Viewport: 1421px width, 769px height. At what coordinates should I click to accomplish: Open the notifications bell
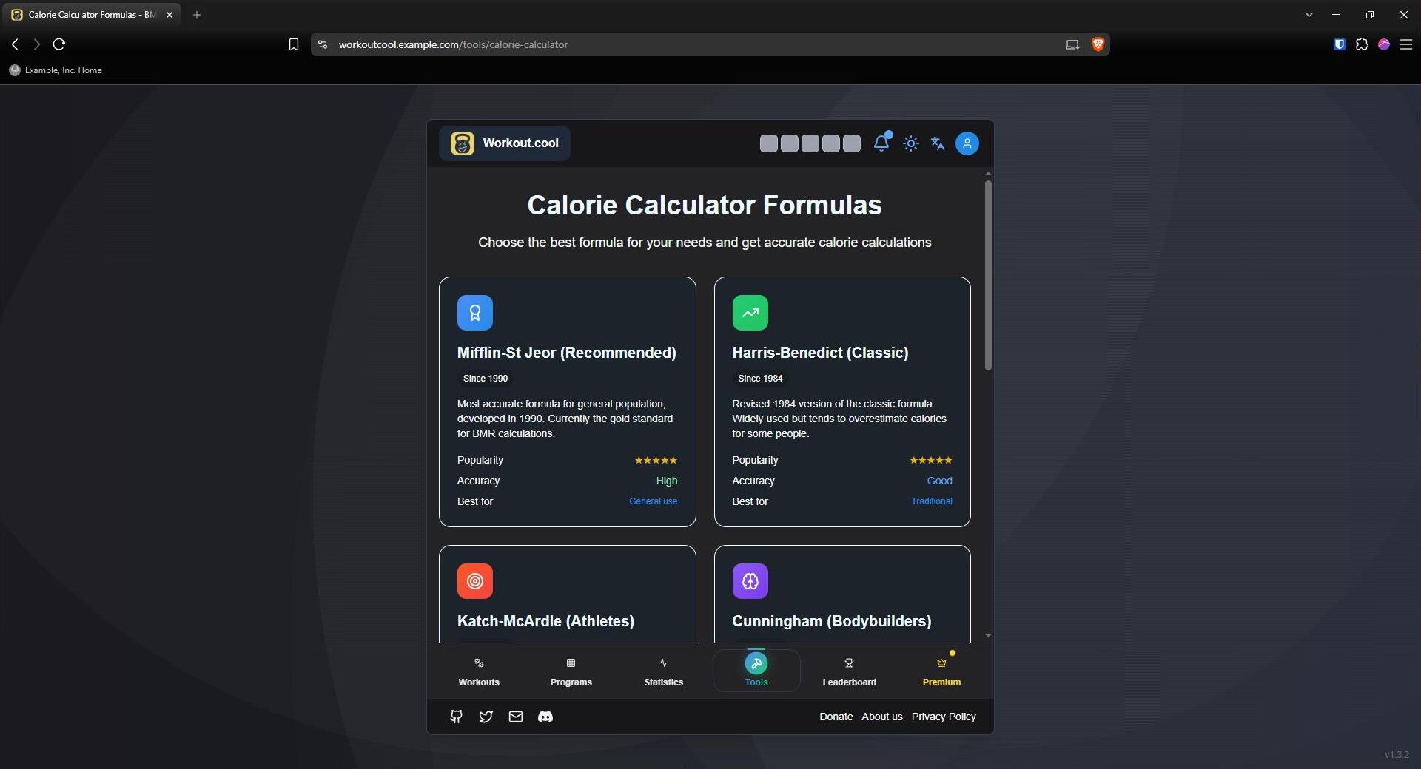[881, 143]
